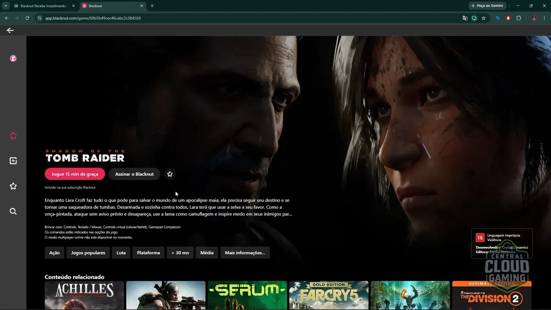
Task: Open favorites star icon in sidebar
Action: [13, 186]
